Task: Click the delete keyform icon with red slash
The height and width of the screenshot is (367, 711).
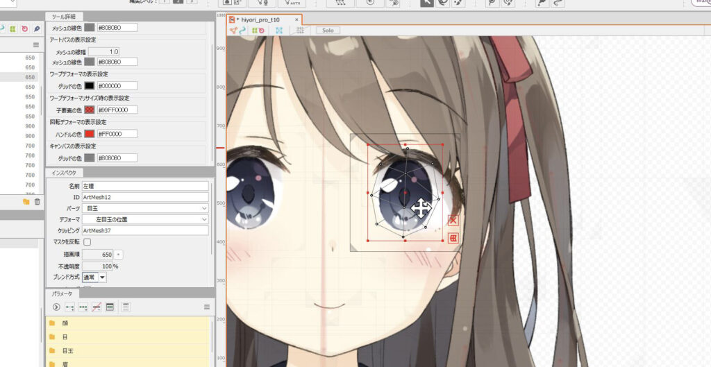Action: click(x=97, y=307)
